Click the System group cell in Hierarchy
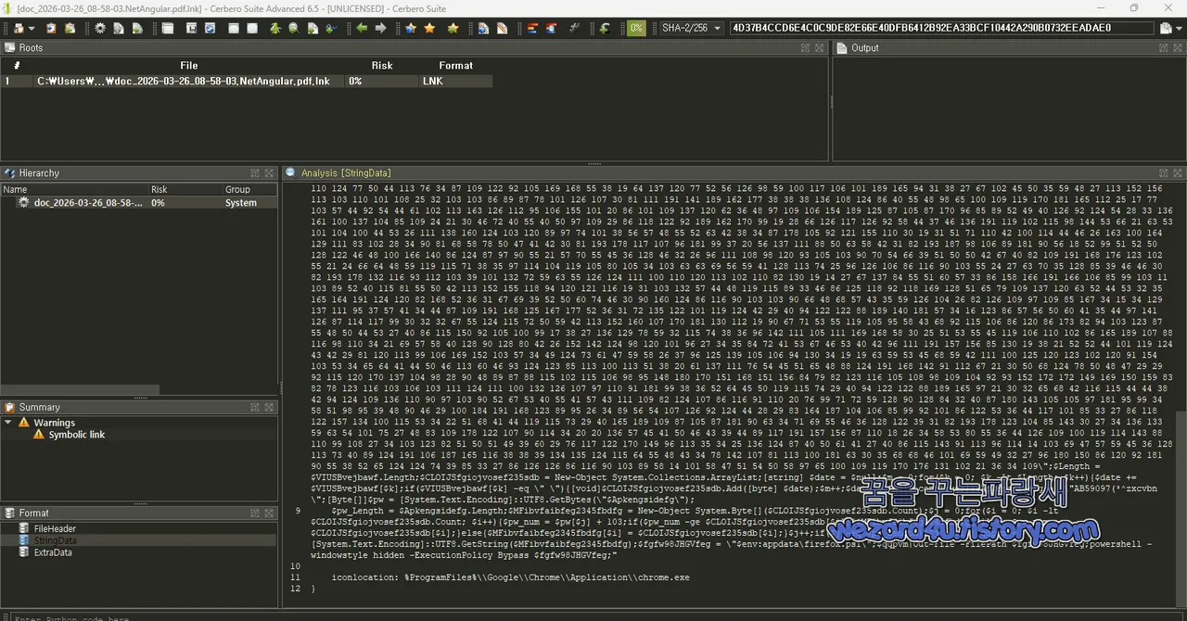Image resolution: width=1187 pixels, height=621 pixels. pos(241,203)
